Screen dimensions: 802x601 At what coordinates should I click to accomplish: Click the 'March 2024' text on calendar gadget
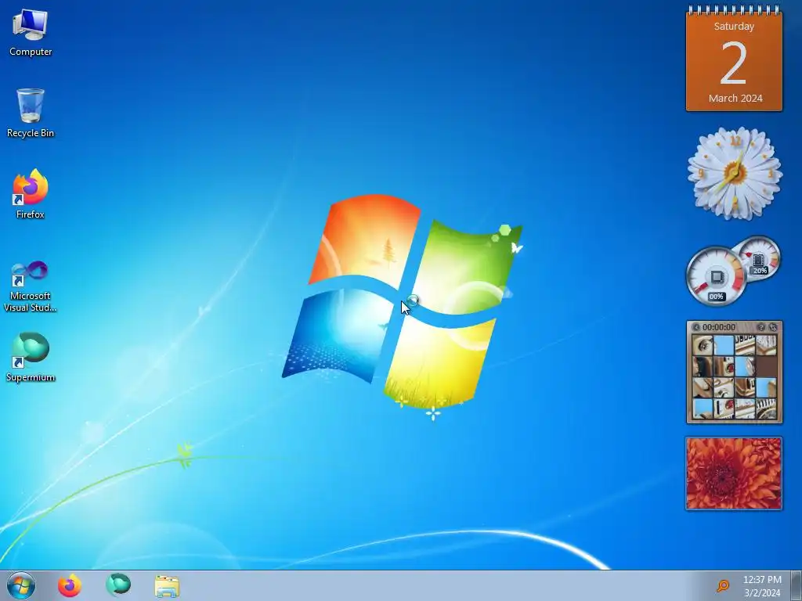[x=735, y=98]
